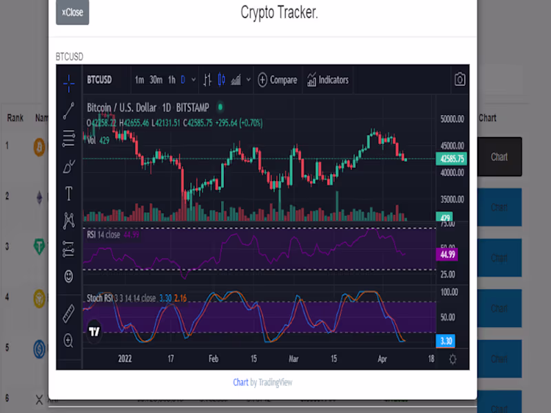Image resolution: width=551 pixels, height=413 pixels.
Task: Expand the timeframe dropdown next to D
Action: click(194, 80)
